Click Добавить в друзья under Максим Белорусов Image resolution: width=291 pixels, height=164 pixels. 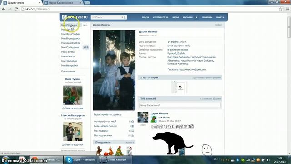click(x=73, y=144)
